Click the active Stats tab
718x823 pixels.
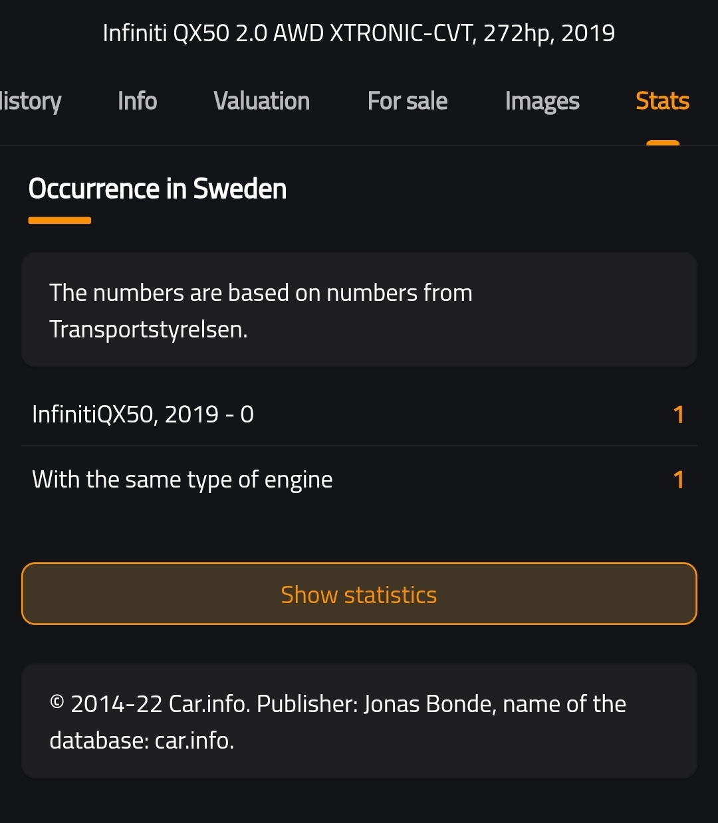pos(662,102)
